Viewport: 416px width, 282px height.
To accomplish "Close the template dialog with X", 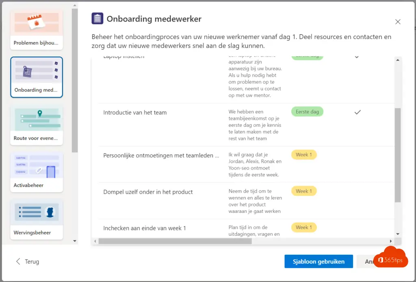I will click(398, 22).
